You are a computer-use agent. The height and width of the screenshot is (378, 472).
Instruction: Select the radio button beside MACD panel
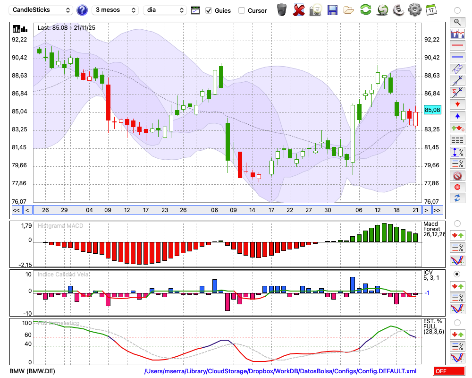(x=457, y=223)
